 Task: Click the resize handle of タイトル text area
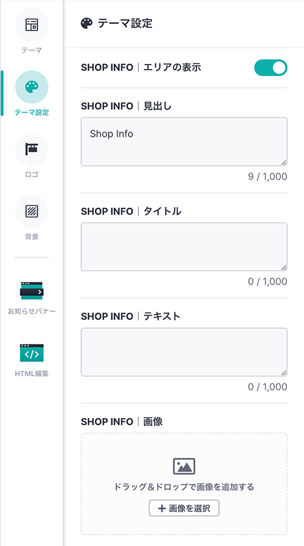(x=284, y=267)
